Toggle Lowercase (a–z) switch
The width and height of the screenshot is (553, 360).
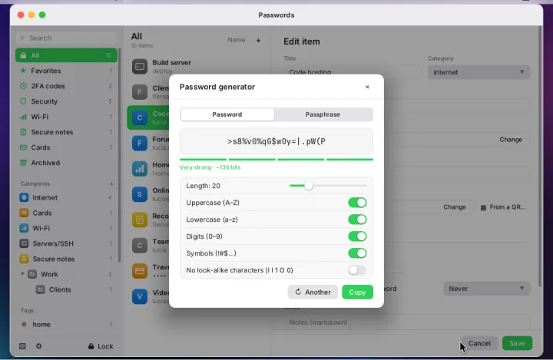click(x=357, y=220)
